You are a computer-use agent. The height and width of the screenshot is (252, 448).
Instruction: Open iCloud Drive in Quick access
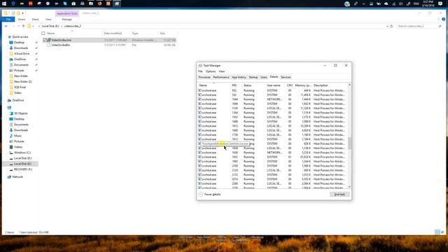22,54
